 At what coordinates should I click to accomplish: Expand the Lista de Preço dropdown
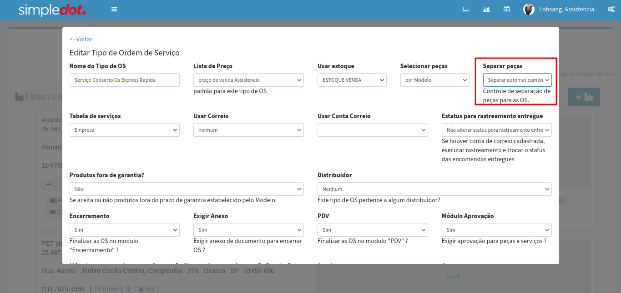[x=248, y=80]
